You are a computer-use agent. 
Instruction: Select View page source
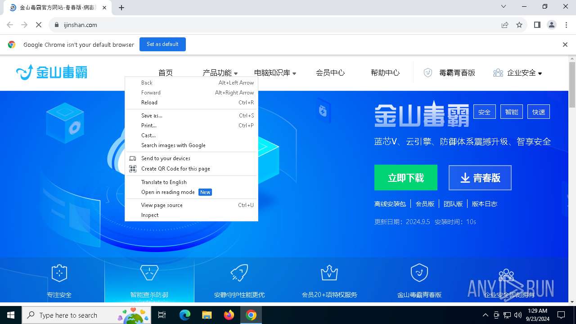(191, 205)
